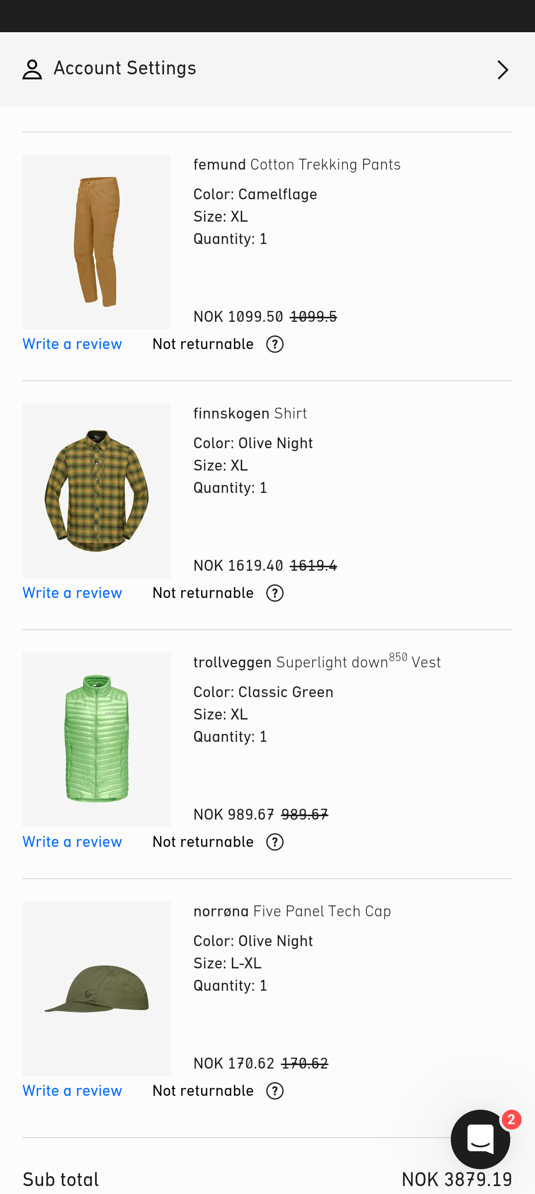Open the camel trekking pants product image
535x1194 pixels.
(x=97, y=242)
